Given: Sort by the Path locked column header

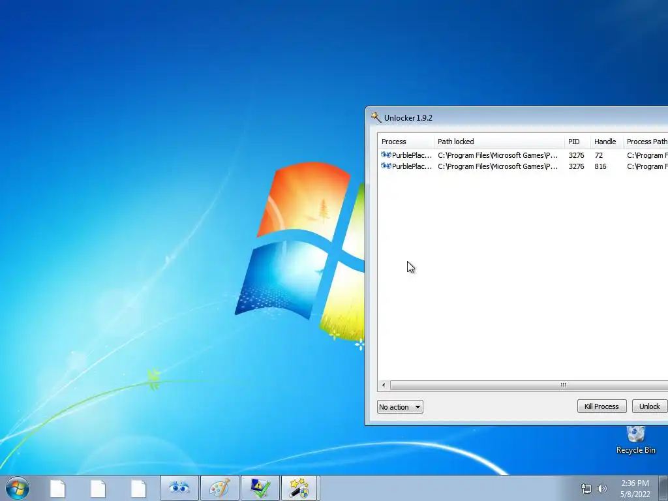Looking at the screenshot, I should pos(499,142).
